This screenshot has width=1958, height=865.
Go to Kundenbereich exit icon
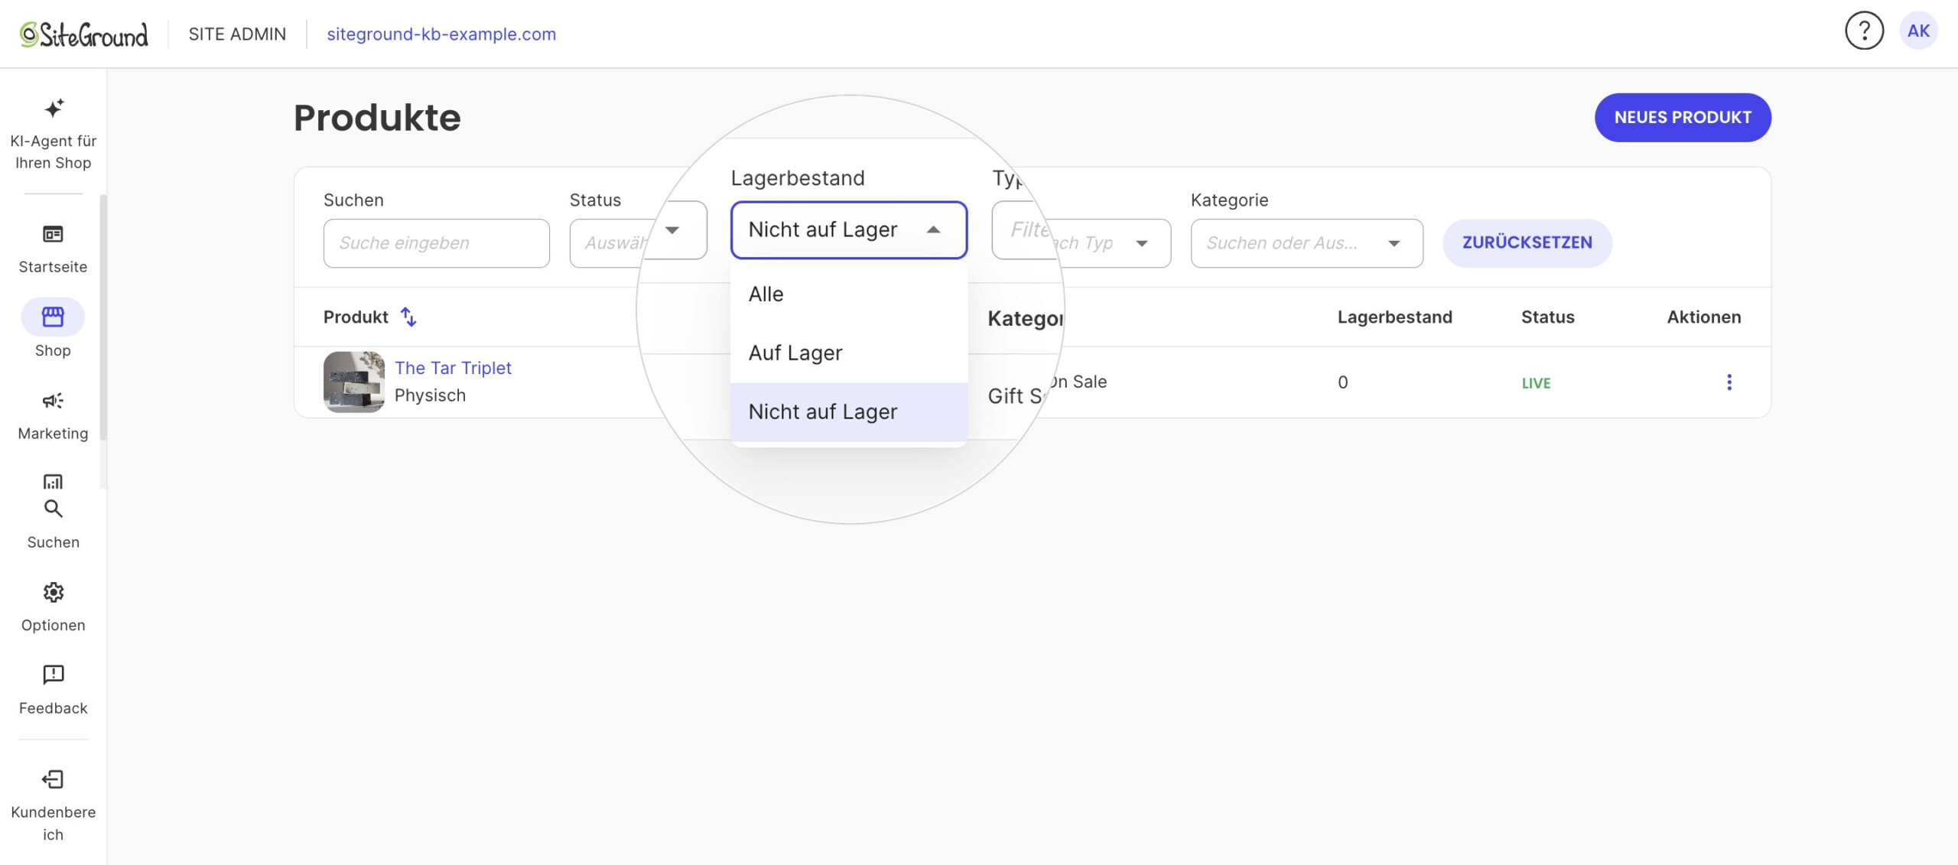coord(53,779)
